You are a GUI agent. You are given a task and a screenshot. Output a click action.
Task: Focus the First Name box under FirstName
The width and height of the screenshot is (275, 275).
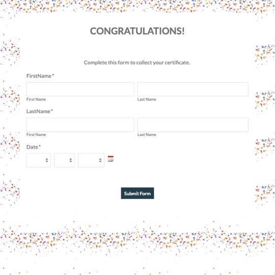coord(80,89)
